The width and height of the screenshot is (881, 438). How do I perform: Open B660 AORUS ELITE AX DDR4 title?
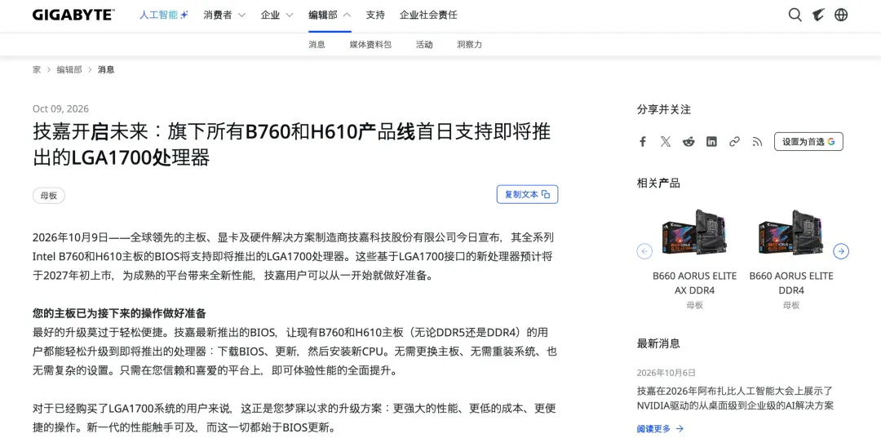pos(694,283)
